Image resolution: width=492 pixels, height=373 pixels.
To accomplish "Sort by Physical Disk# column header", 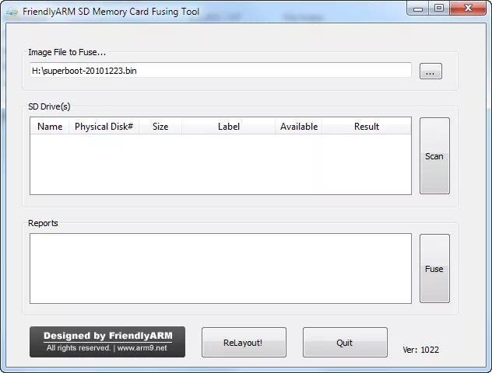I will click(x=104, y=126).
